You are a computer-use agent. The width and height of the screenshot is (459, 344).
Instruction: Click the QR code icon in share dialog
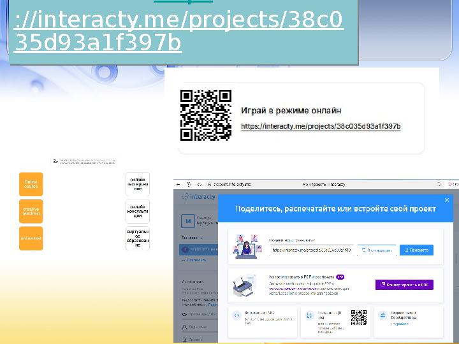[x=309, y=315]
